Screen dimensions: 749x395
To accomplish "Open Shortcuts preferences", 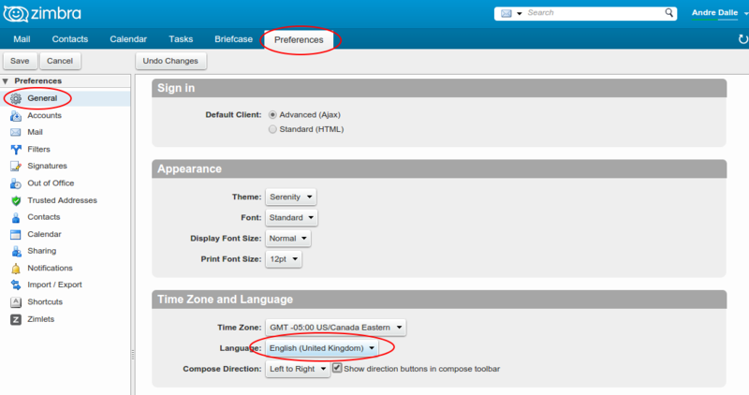I will click(45, 302).
